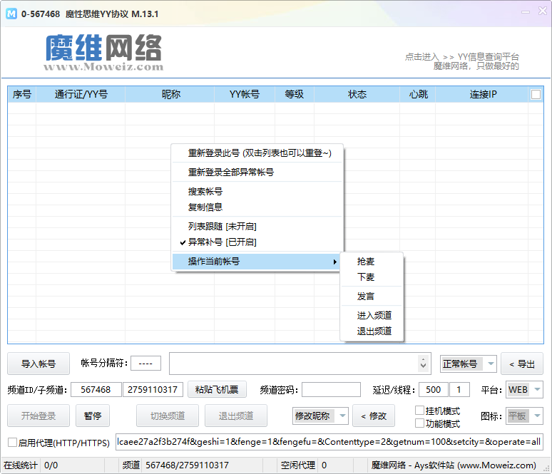The height and width of the screenshot is (474, 552).
Task: Click the greyed 退出频道 button below table
Action: tap(236, 416)
